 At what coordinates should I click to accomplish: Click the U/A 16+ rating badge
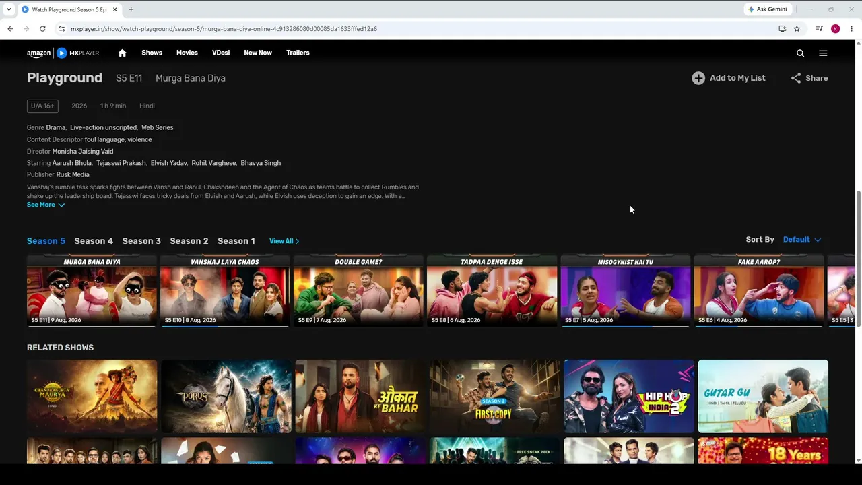(42, 106)
